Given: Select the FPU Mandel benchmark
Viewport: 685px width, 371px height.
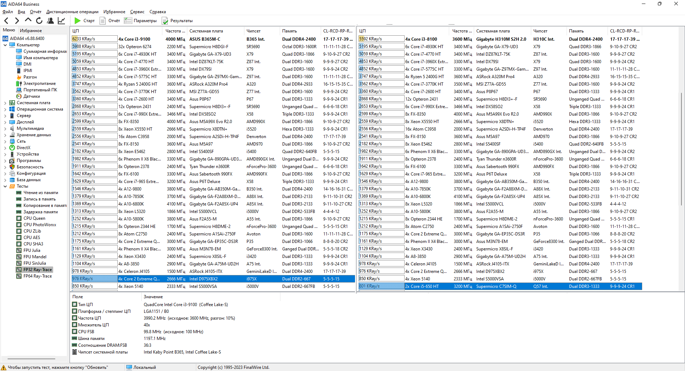Looking at the screenshot, I should (x=31, y=257).
